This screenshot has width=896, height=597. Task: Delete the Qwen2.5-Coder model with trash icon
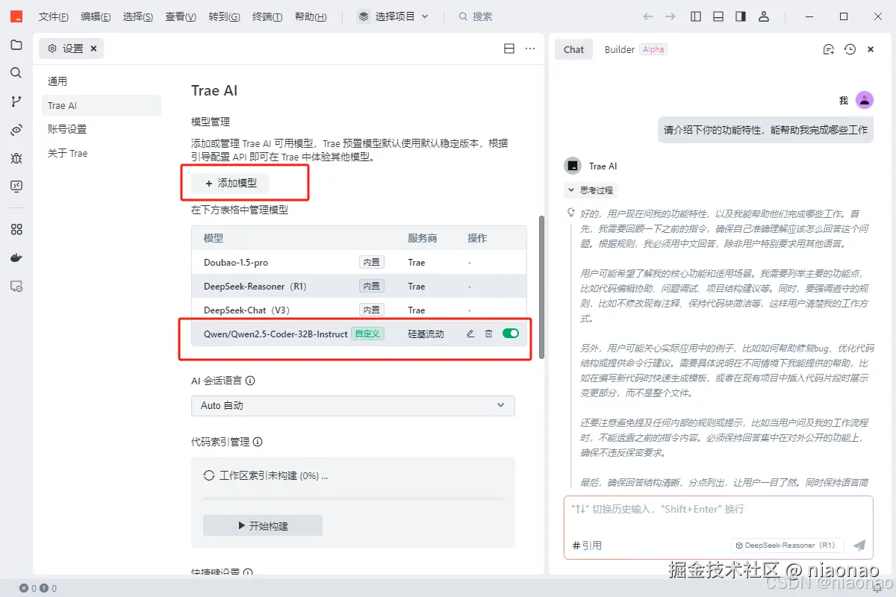[488, 334]
